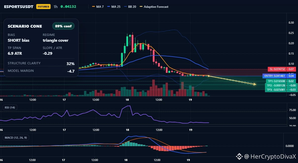The width and height of the screenshot is (298, 163).
Task: Click the RSI axis value 50.00
Action: (292, 118)
